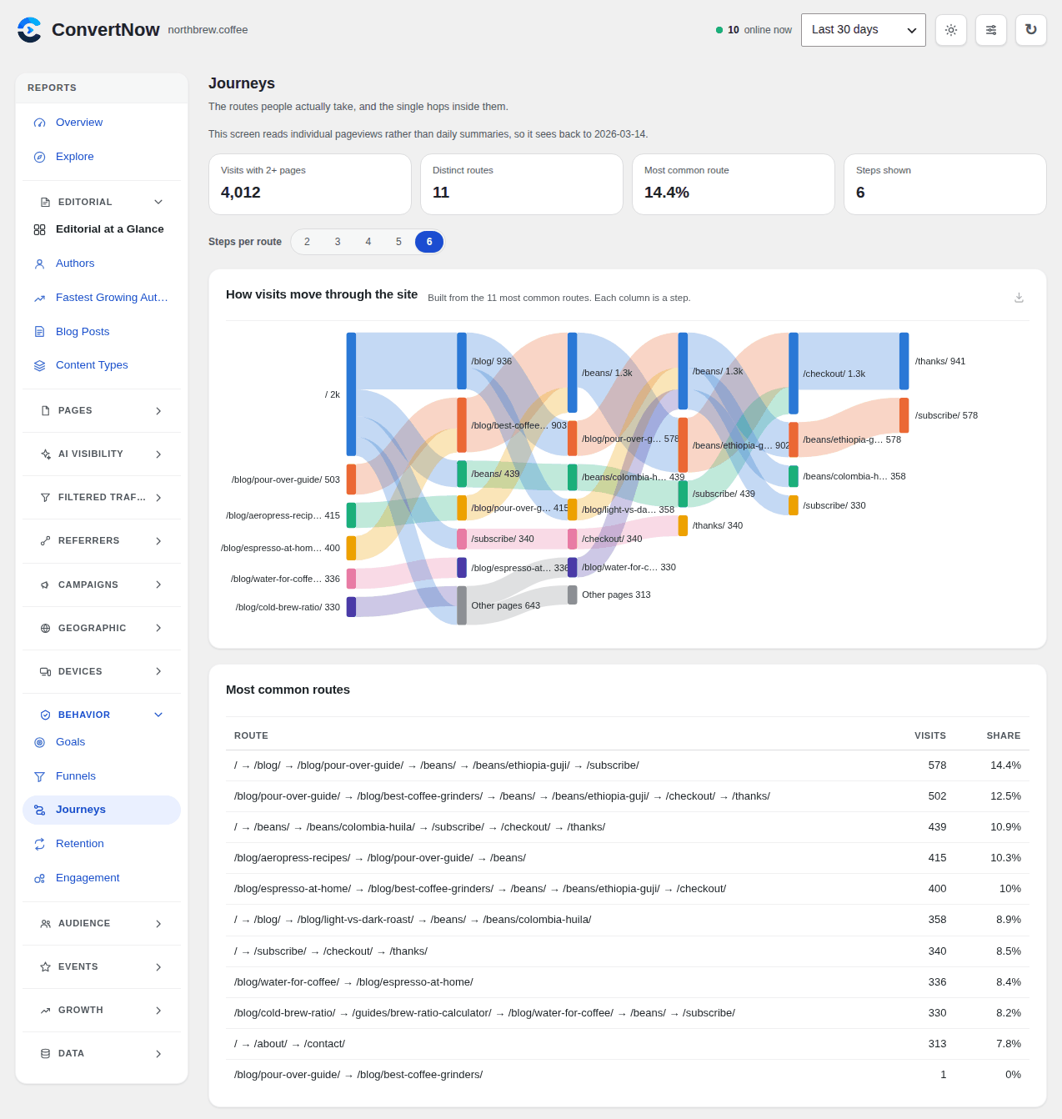This screenshot has width=1062, height=1119.
Task: Set steps per route to 2
Action: click(x=307, y=242)
